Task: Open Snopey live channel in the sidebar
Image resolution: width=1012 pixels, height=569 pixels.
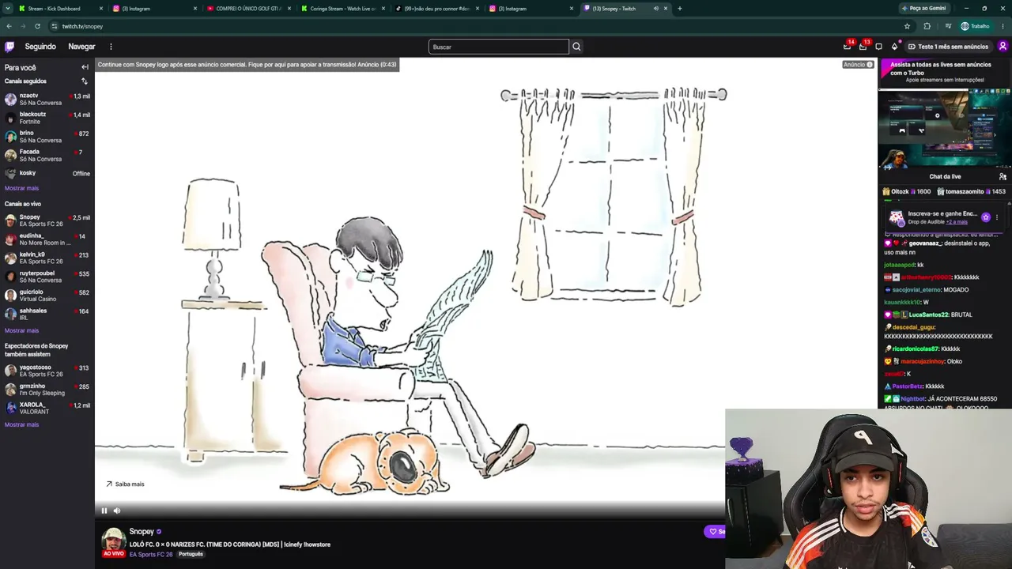Action: pos(47,220)
